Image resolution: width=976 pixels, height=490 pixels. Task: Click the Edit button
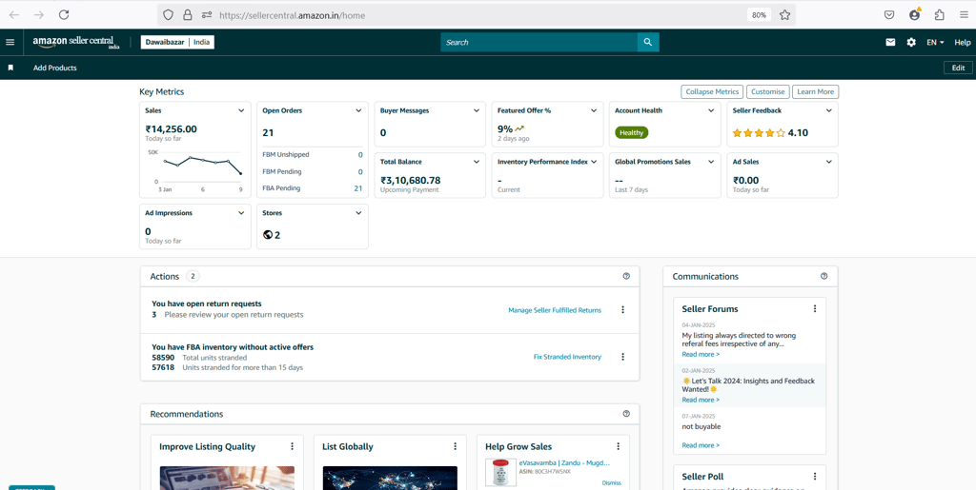(x=958, y=69)
